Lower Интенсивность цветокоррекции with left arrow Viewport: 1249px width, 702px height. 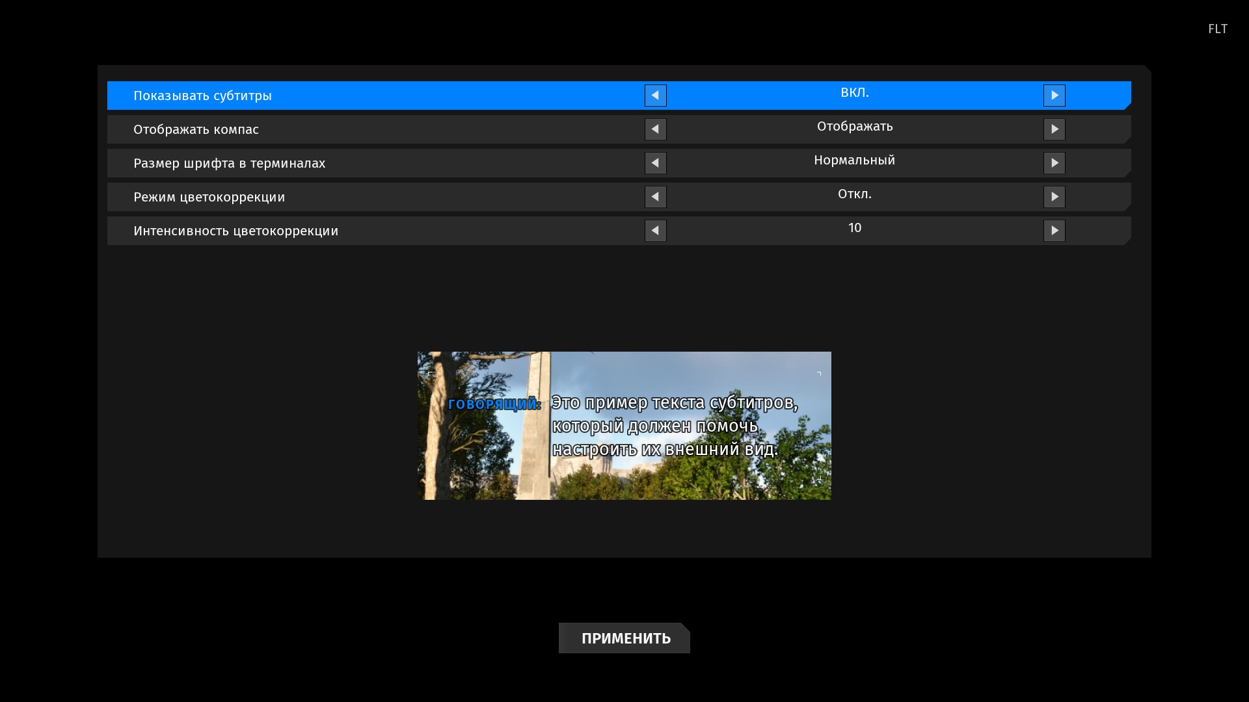point(655,231)
